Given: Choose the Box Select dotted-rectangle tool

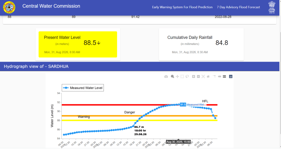Looking at the screenshot, I should point(182,76).
